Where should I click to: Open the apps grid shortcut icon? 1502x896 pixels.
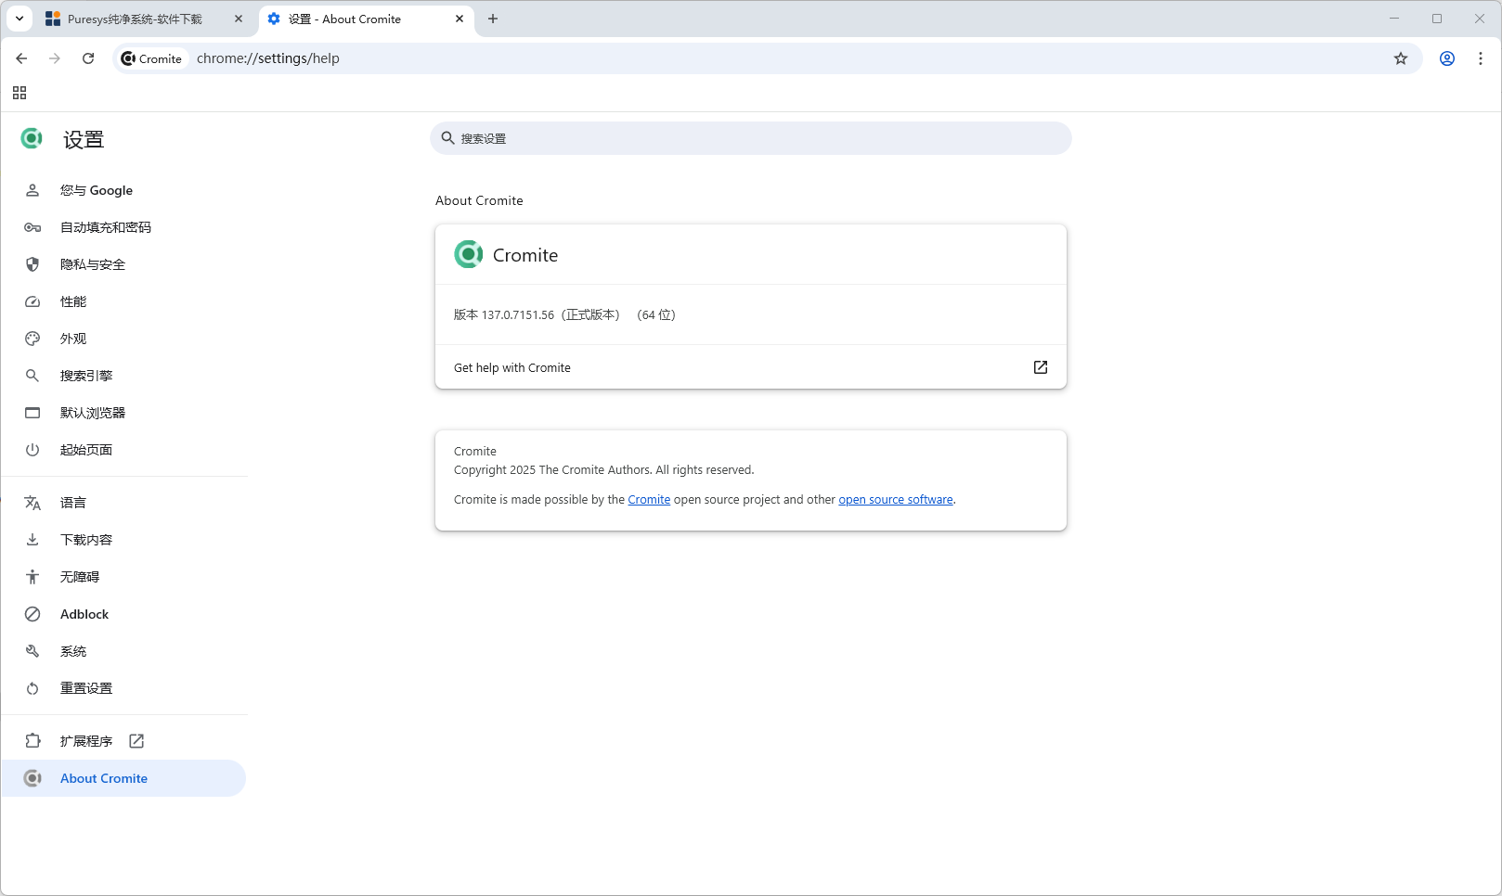coord(19,93)
